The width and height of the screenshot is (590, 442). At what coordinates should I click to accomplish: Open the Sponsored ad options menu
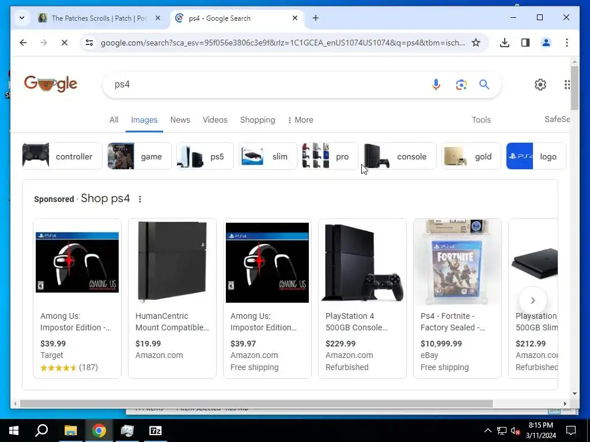pos(139,199)
